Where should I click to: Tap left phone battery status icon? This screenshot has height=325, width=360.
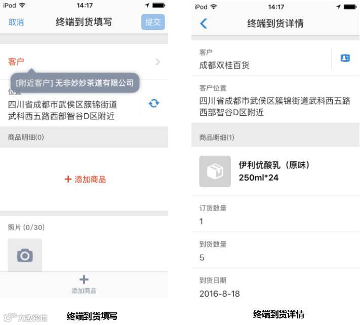coord(159,5)
